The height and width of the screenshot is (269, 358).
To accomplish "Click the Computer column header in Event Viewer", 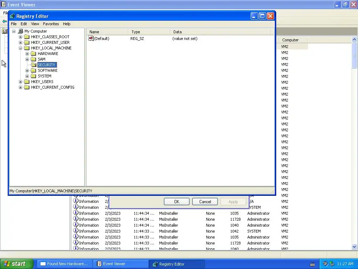I will pyautogui.click(x=293, y=40).
